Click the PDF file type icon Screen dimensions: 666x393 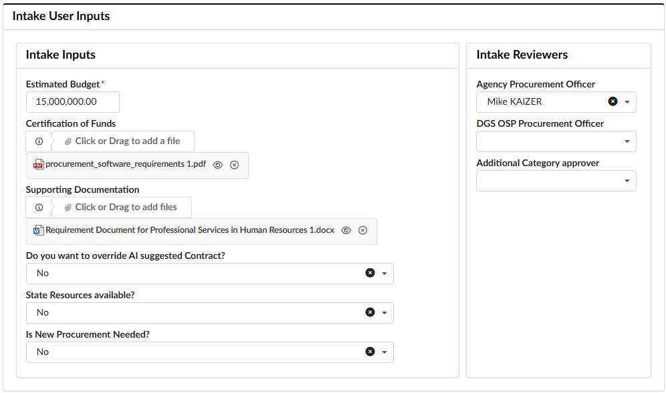pos(39,165)
